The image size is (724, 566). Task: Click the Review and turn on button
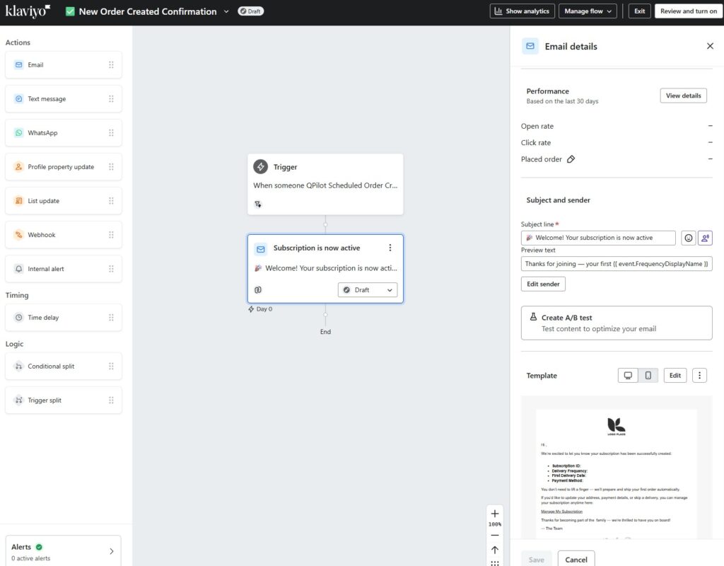click(689, 11)
